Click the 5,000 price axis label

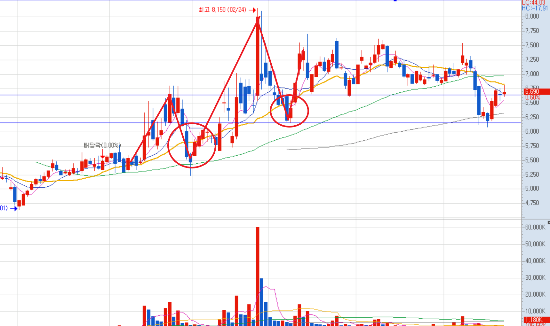coord(532,189)
